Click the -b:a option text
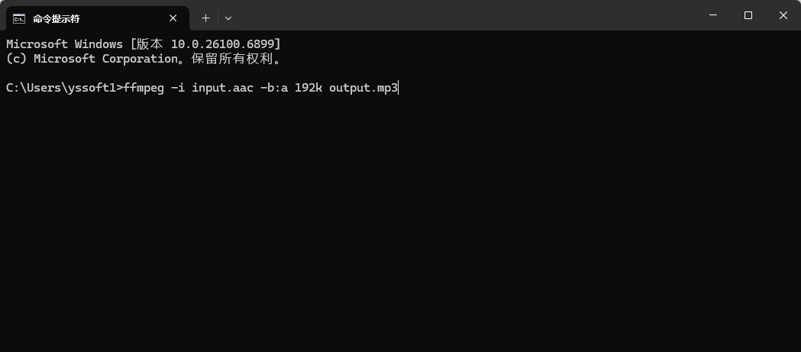Viewport: 801px width, 352px height. (274, 88)
